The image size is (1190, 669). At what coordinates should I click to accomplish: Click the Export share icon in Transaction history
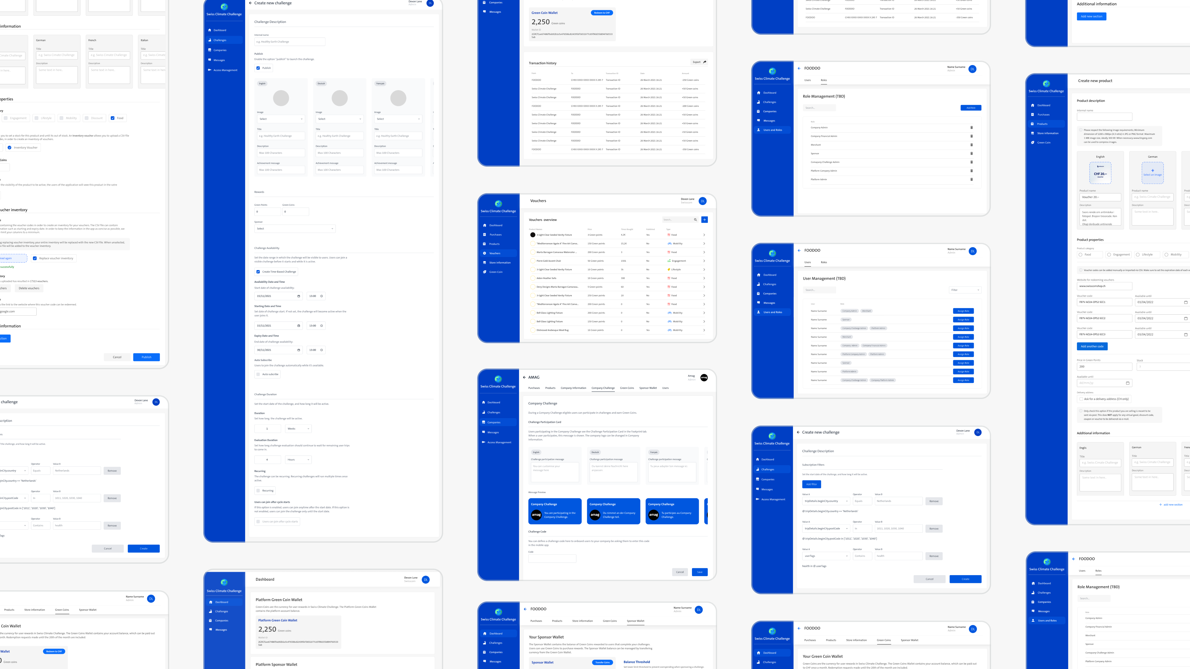704,62
